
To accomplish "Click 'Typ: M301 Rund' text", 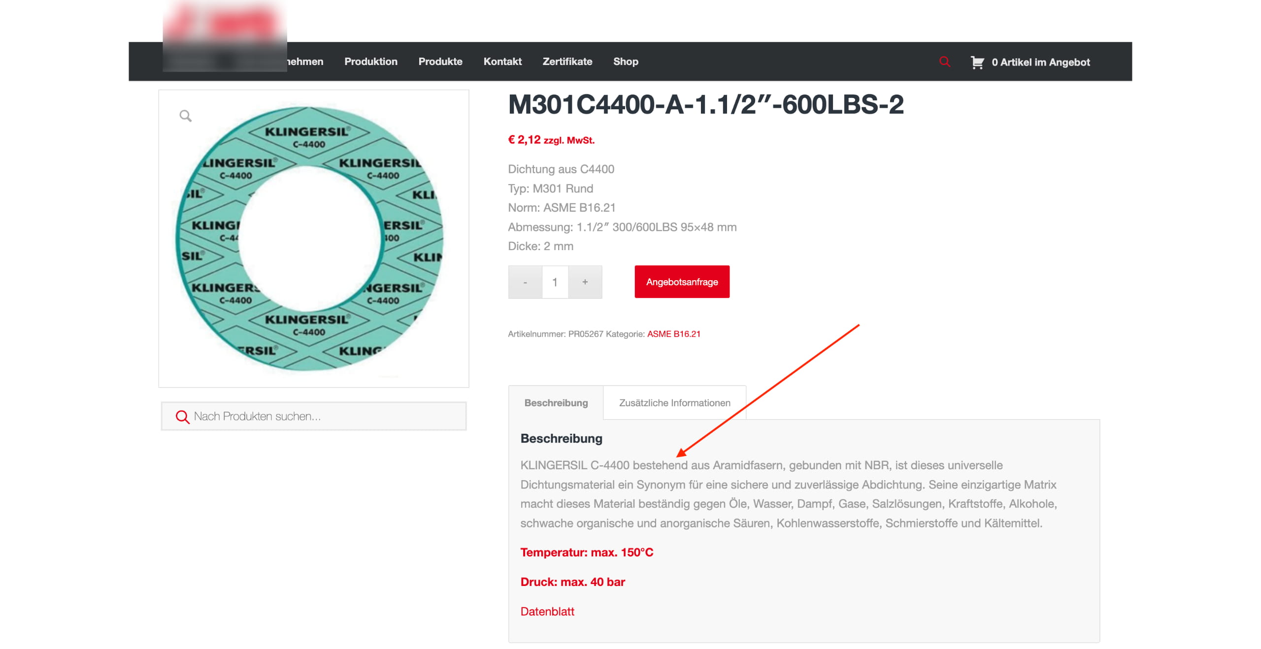I will pos(550,189).
